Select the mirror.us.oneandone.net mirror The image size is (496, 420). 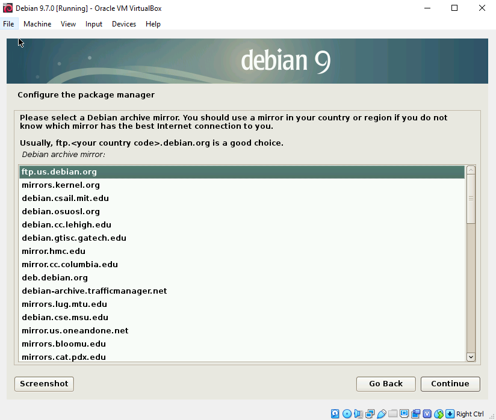pos(242,331)
